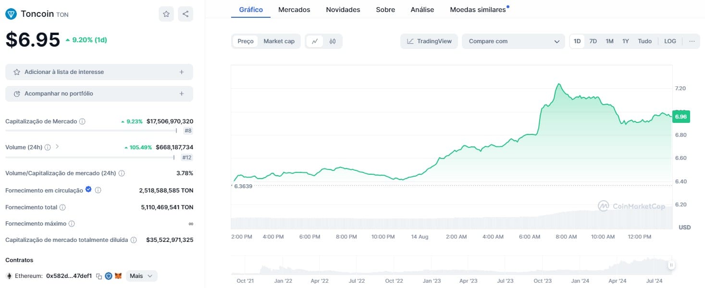Click plus icon on Acompanhar no portfólio
Image resolution: width=705 pixels, height=288 pixels.
(182, 94)
